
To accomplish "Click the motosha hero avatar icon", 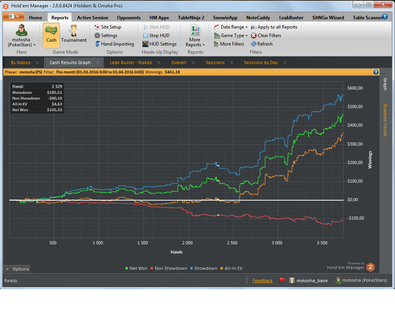I will (x=21, y=30).
